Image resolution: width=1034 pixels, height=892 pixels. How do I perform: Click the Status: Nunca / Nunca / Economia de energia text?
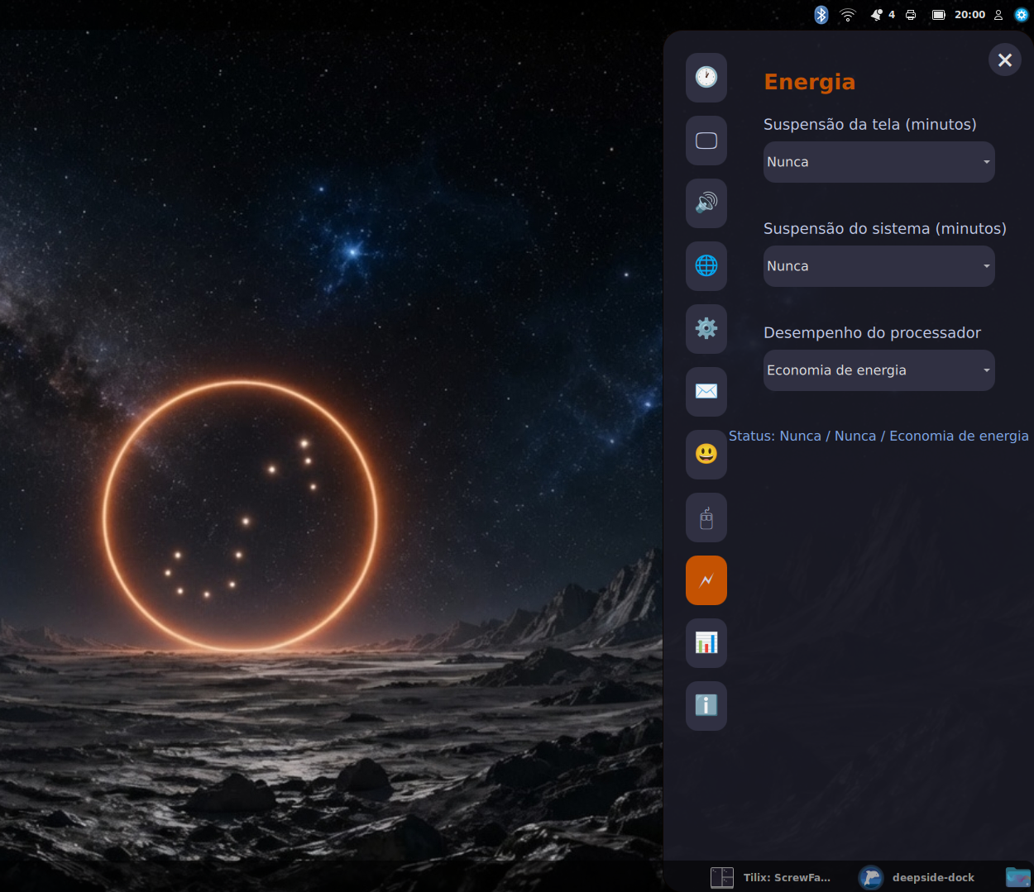pyautogui.click(x=878, y=436)
